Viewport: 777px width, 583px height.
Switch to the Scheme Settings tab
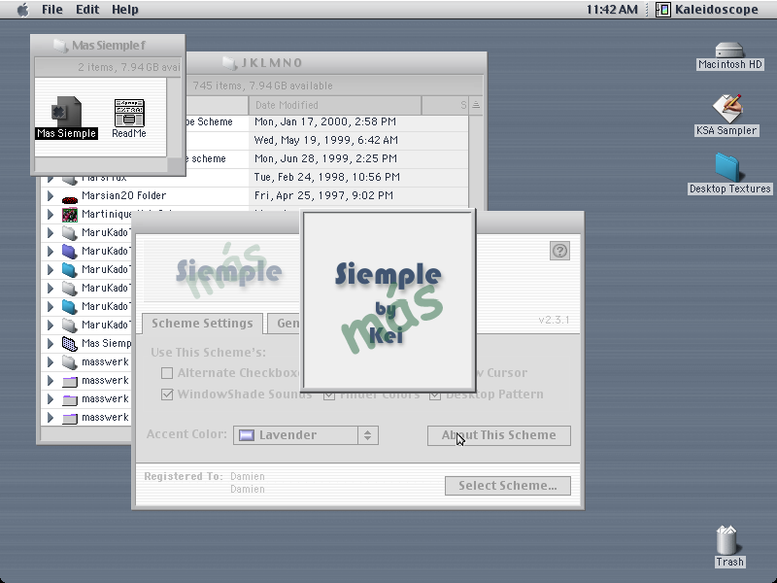202,324
